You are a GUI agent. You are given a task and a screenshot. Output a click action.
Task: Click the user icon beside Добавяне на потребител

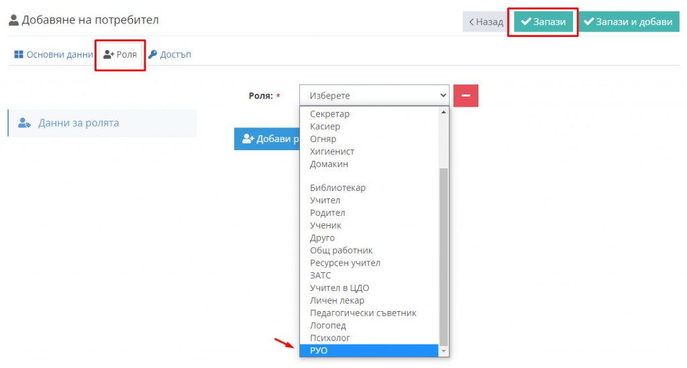tap(13, 20)
